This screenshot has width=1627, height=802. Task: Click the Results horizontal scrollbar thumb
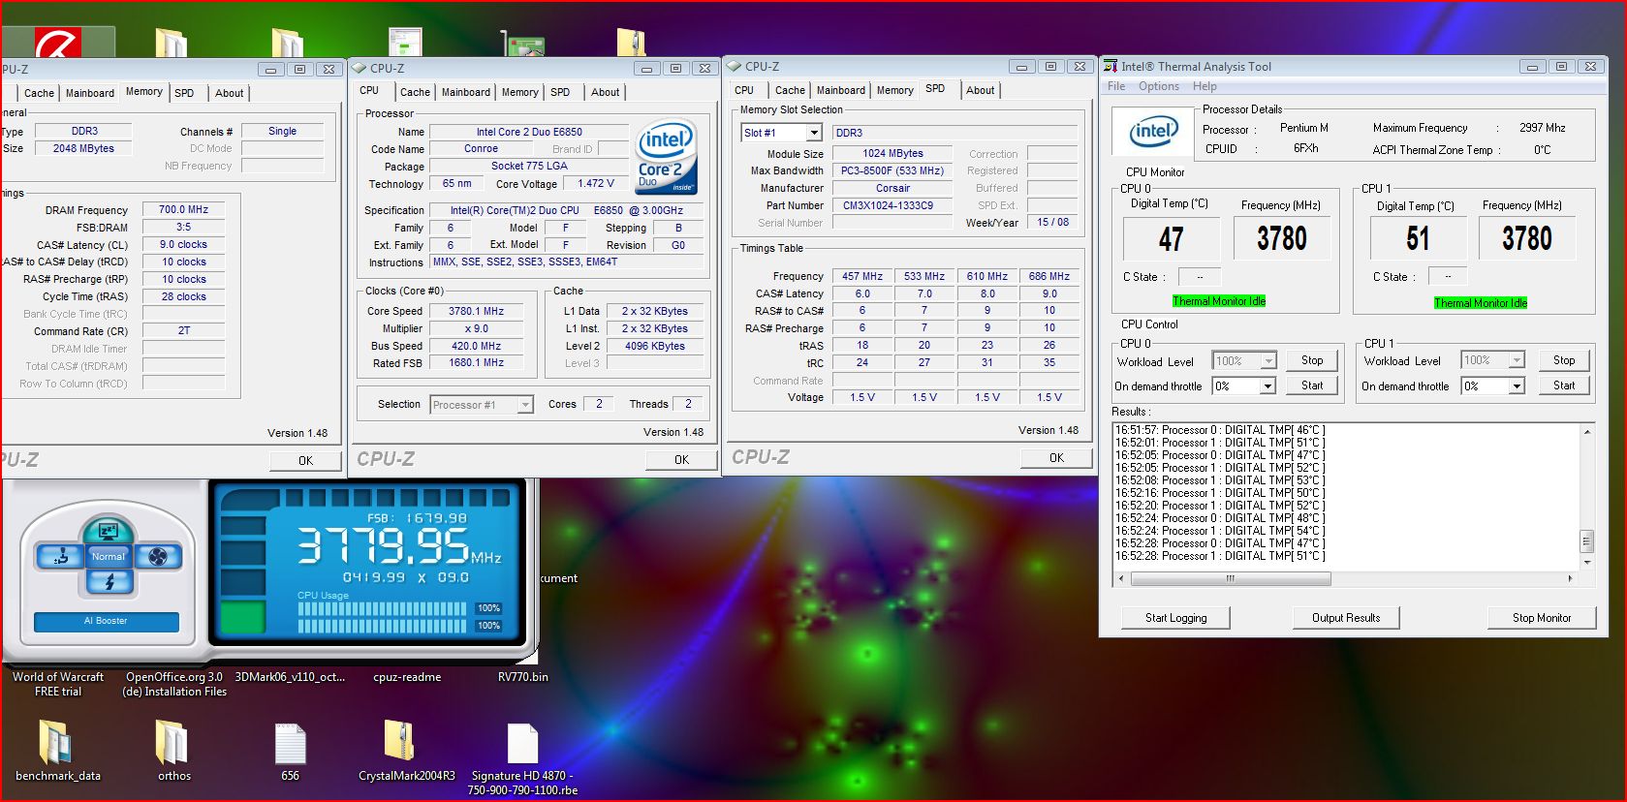point(1231,579)
